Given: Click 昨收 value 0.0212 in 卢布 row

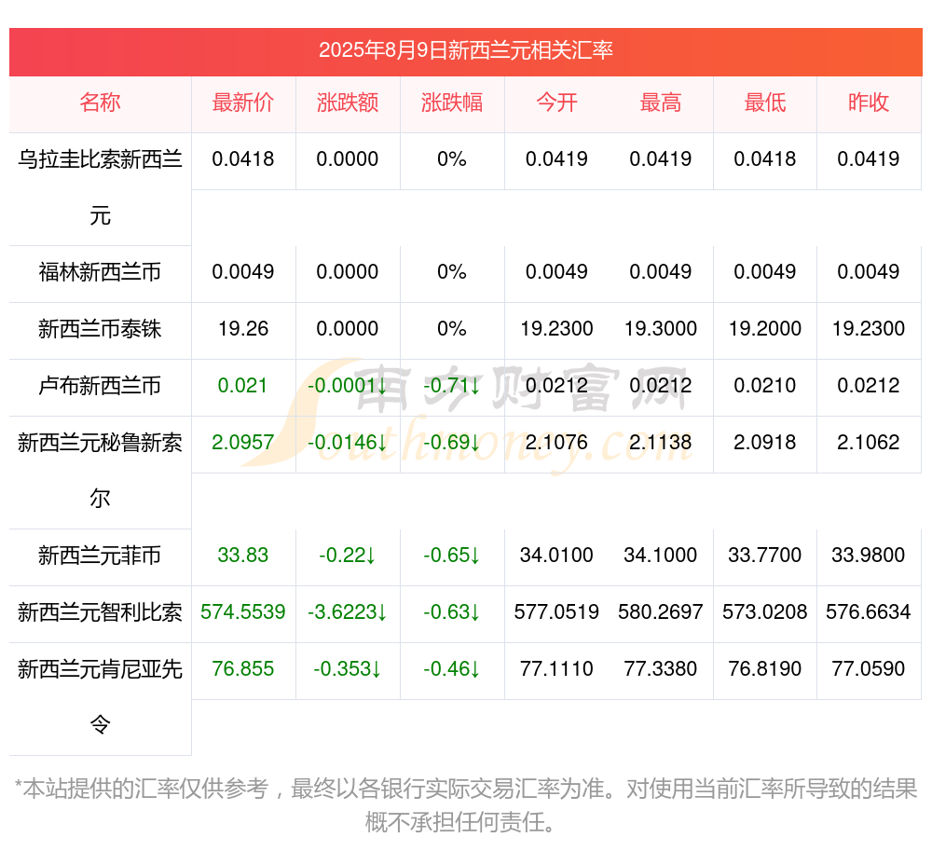Looking at the screenshot, I should (869, 386).
